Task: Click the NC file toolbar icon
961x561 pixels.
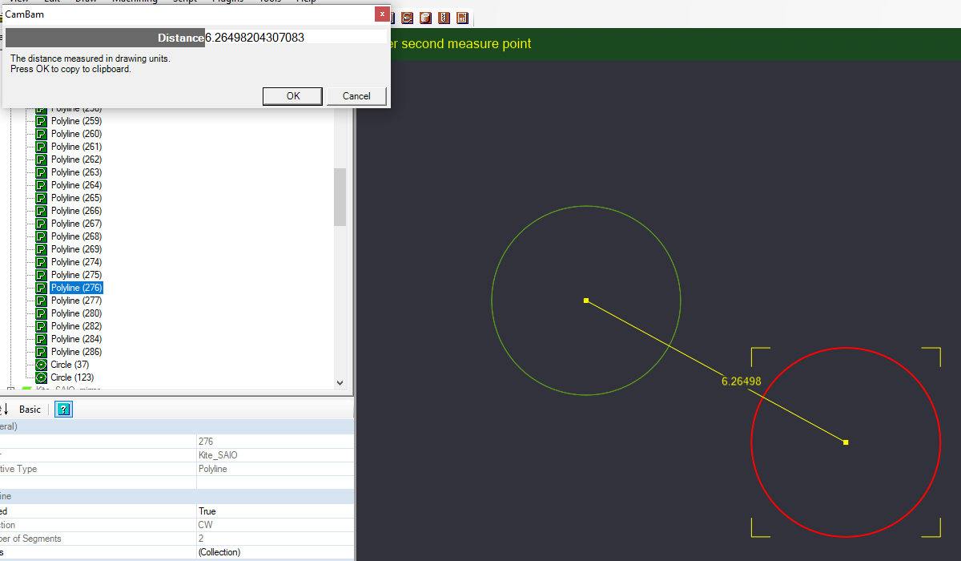Action: coord(462,18)
